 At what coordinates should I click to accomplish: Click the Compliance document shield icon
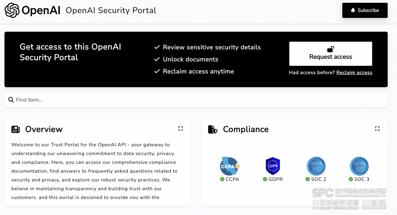(x=213, y=129)
